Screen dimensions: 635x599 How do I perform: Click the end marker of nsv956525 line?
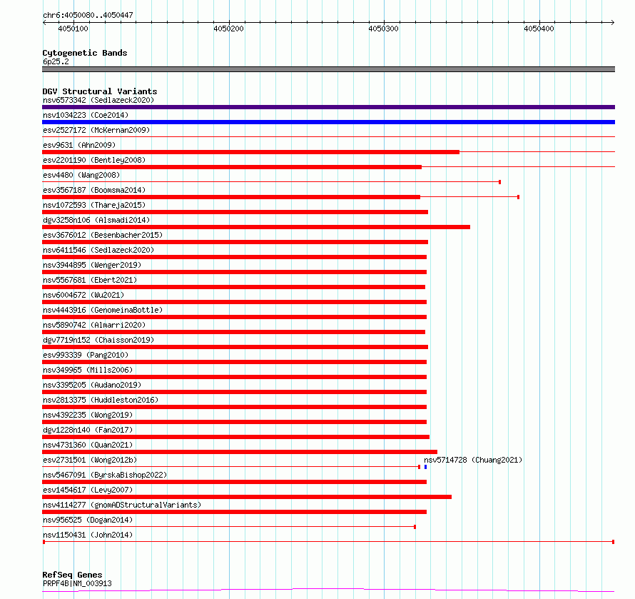[x=415, y=527]
